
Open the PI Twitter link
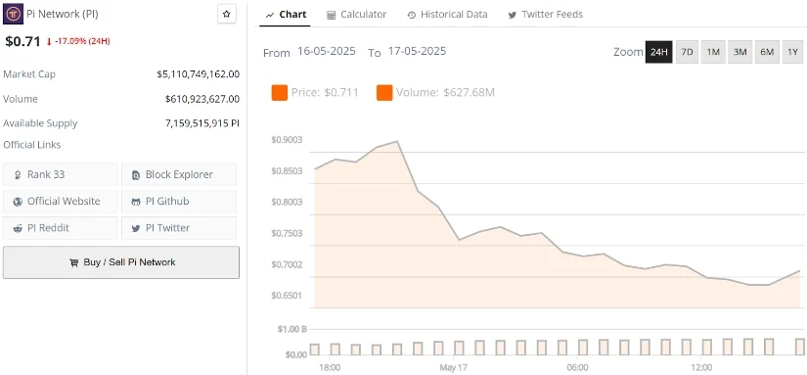179,228
